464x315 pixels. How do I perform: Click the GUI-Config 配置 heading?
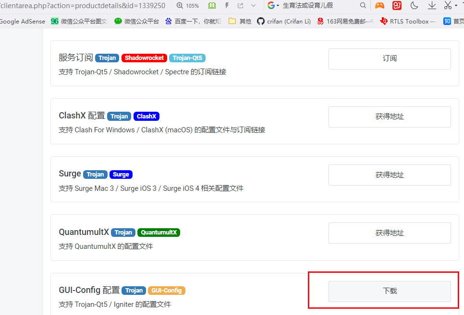click(89, 290)
